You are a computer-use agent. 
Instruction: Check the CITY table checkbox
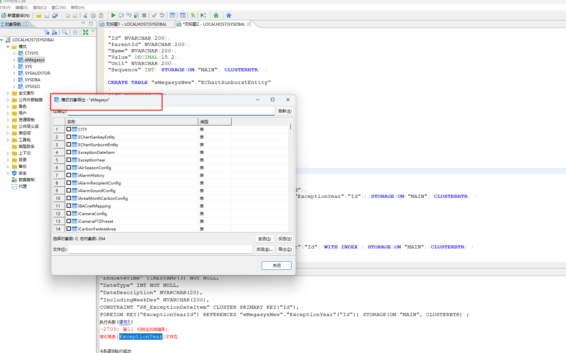69,129
